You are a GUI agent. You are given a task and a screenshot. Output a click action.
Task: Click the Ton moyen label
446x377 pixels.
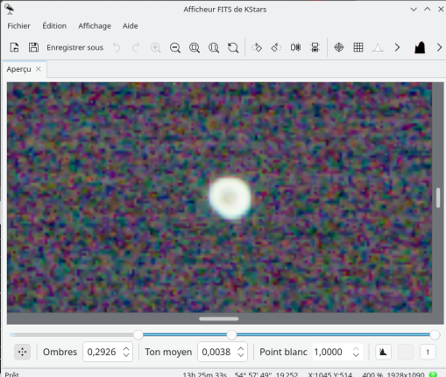(x=168, y=353)
